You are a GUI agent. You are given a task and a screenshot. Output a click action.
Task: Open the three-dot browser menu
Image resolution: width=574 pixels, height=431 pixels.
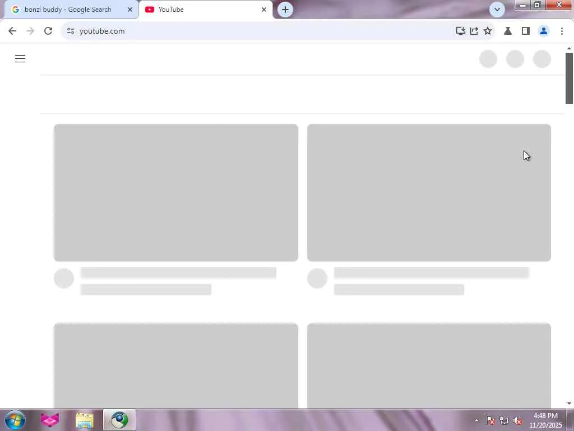tap(562, 31)
